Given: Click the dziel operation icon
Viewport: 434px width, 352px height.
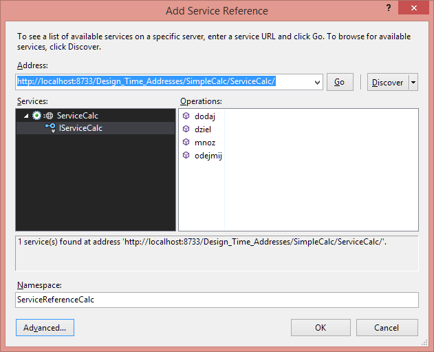Looking at the screenshot, I should click(186, 129).
